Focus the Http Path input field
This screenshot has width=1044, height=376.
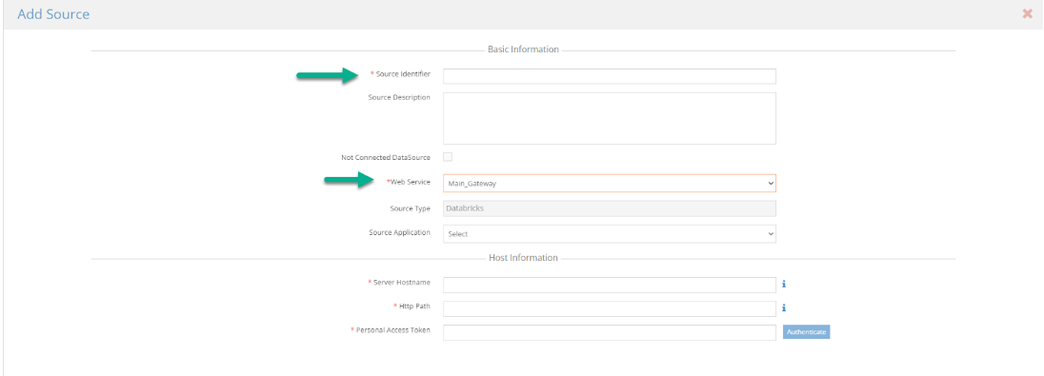(610, 308)
